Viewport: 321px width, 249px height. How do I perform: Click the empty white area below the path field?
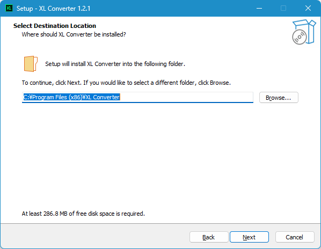[x=159, y=156]
